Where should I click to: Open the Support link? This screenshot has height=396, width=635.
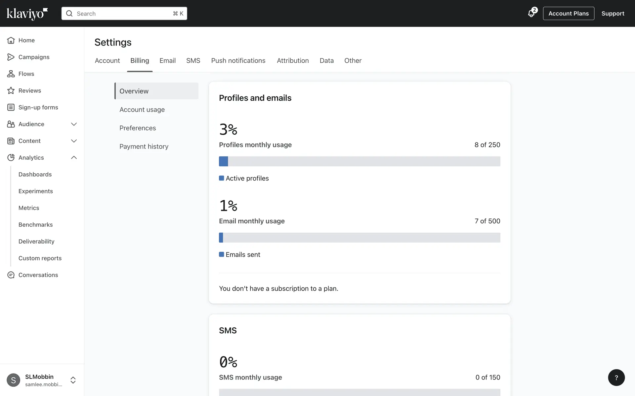click(613, 14)
